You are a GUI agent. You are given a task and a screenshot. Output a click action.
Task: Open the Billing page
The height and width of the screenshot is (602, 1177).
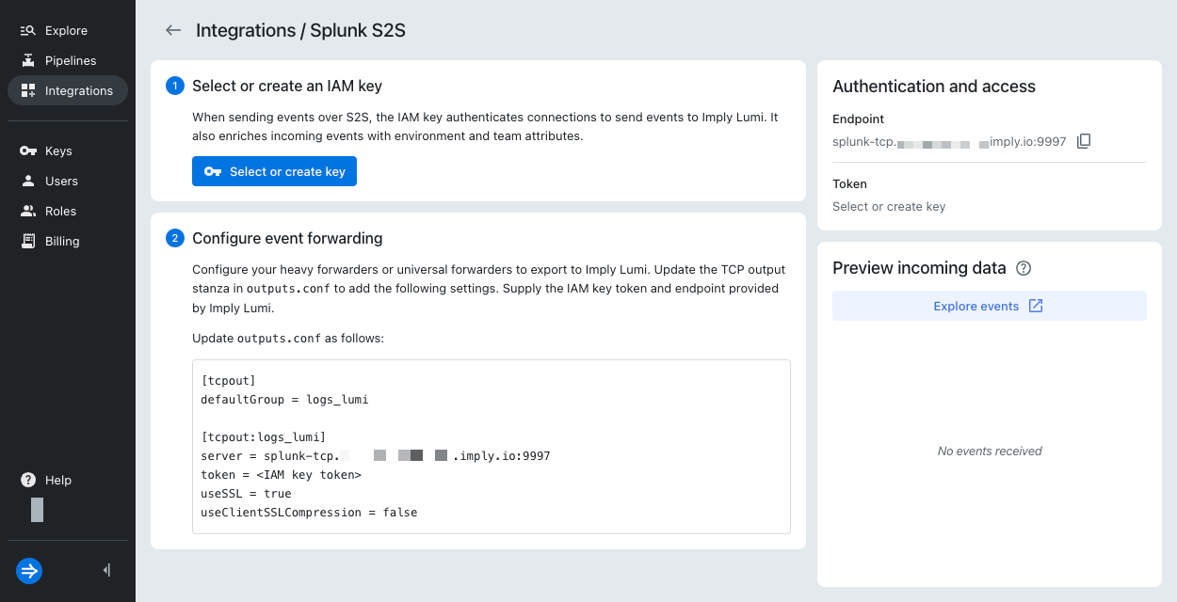point(67,241)
